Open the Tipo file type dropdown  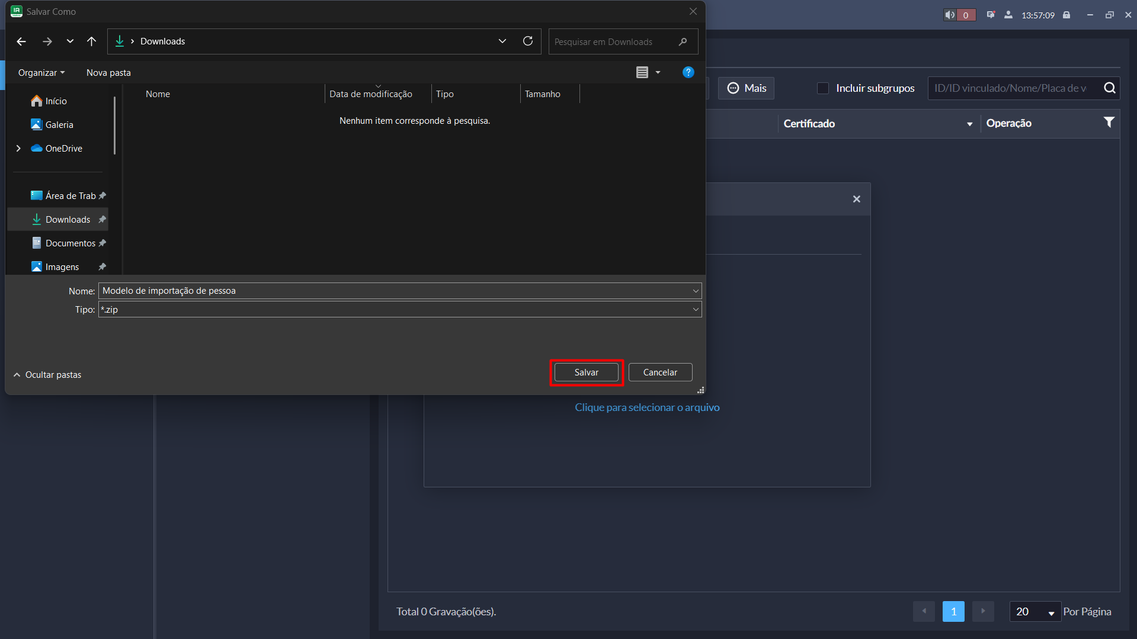click(695, 310)
